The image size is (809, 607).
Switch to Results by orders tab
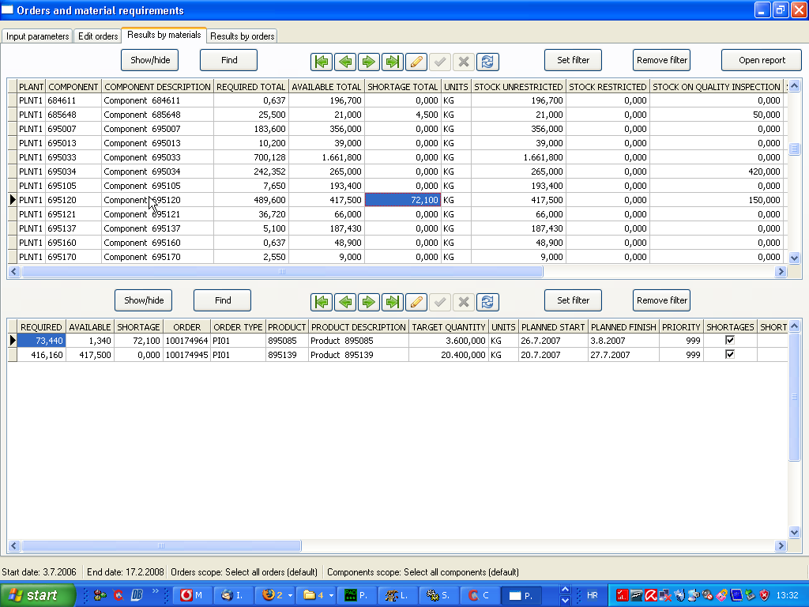(x=242, y=36)
